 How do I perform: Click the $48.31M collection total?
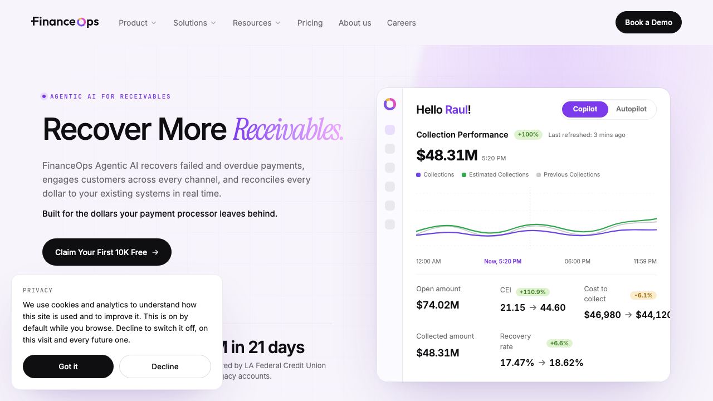tap(447, 155)
